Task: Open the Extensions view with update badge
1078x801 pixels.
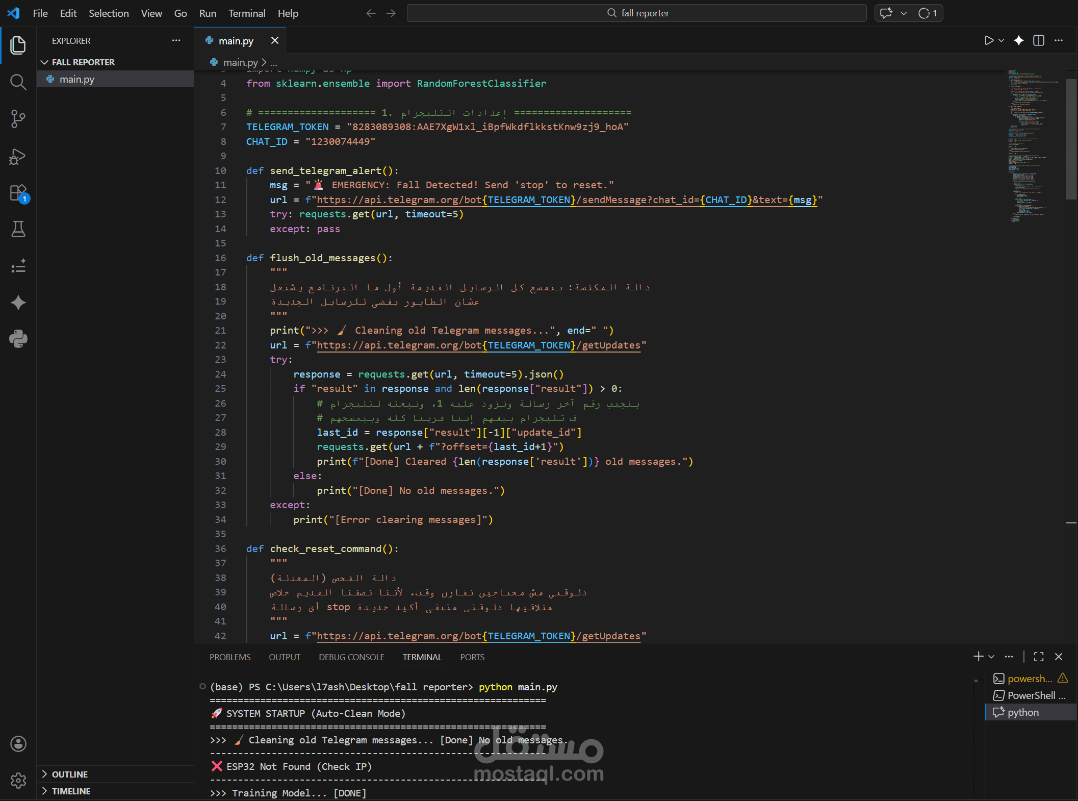Action: pyautogui.click(x=18, y=193)
